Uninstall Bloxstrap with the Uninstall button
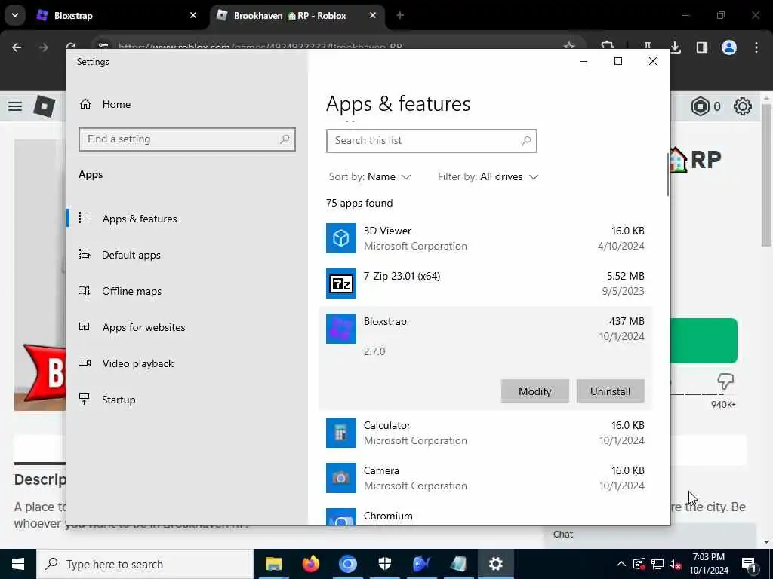773x579 pixels. (610, 391)
